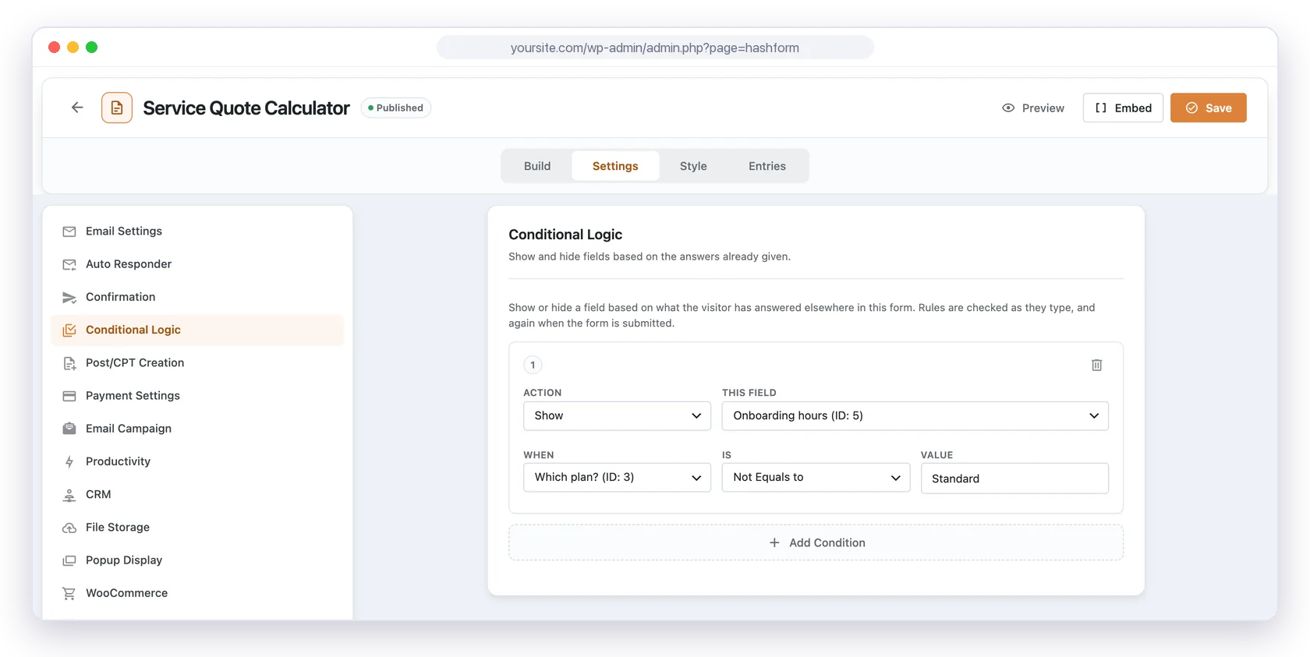Image resolution: width=1310 pixels, height=657 pixels.
Task: Click the Email Campaign icon
Action: tap(69, 429)
